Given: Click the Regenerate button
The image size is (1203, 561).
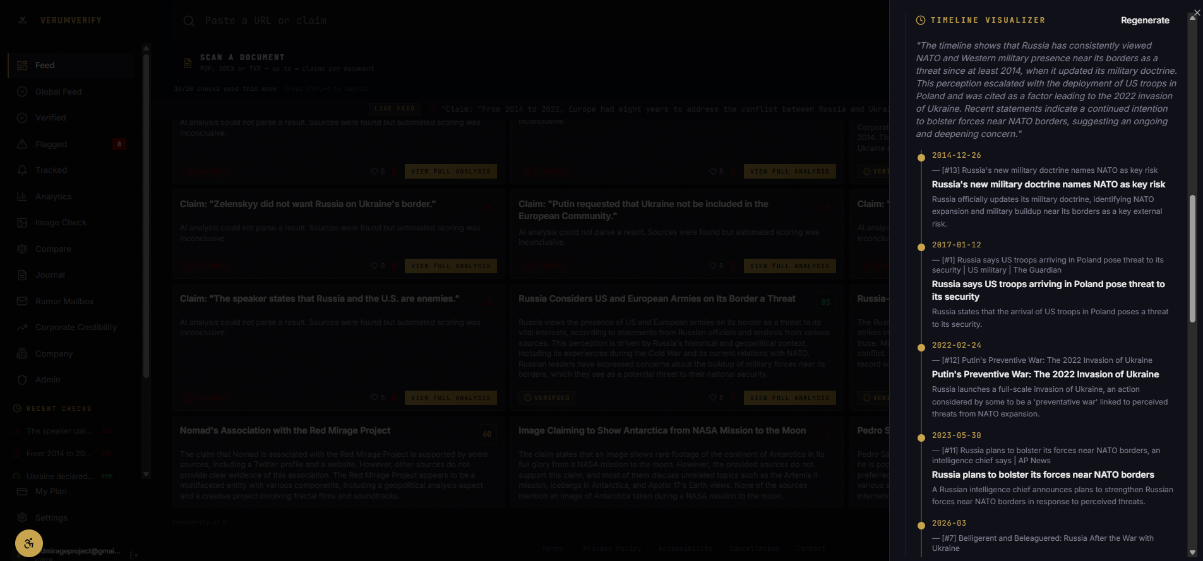Looking at the screenshot, I should [x=1145, y=20].
